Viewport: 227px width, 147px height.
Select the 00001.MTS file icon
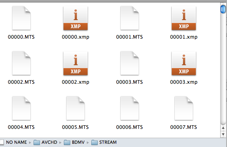click(x=130, y=18)
